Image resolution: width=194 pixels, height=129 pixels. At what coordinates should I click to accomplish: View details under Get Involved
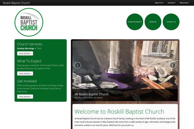(25, 96)
